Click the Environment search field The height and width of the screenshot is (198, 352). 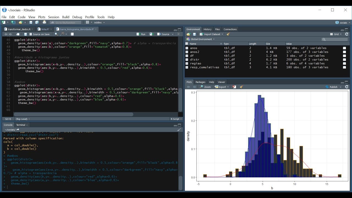pyautogui.click(x=335, y=39)
